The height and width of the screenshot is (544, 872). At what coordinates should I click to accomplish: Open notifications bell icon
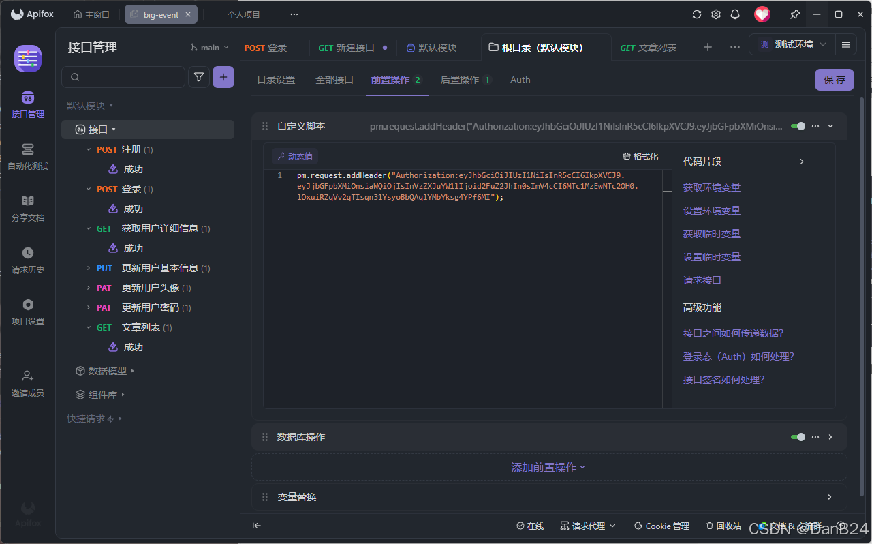pyautogui.click(x=734, y=14)
